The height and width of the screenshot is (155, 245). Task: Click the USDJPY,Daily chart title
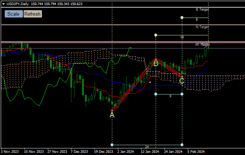18,4
